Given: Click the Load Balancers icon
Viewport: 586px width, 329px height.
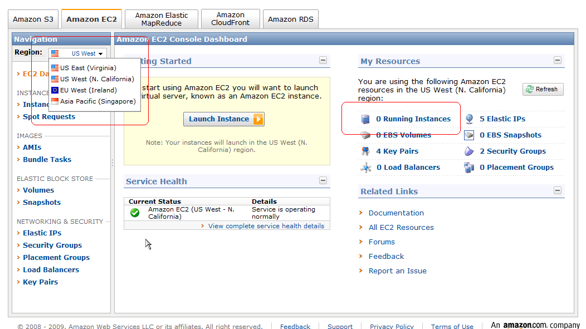Looking at the screenshot, I should click(x=366, y=168).
